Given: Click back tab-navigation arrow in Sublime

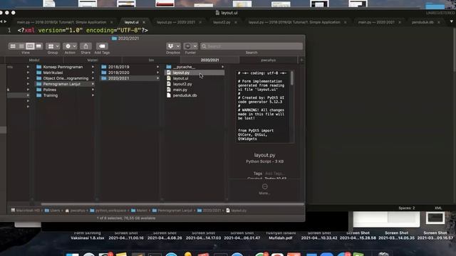Looking at the screenshot, I should [1, 21].
